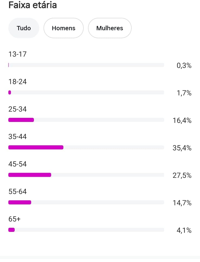
Task: Click the 45-54 magenta progress bar
Action: [x=30, y=175]
